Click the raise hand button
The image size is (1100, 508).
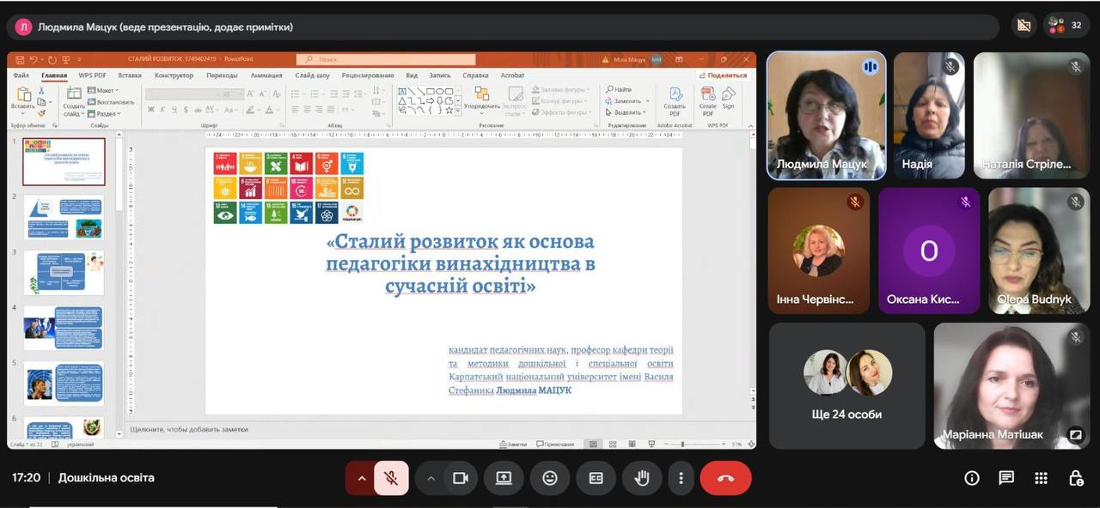[641, 478]
